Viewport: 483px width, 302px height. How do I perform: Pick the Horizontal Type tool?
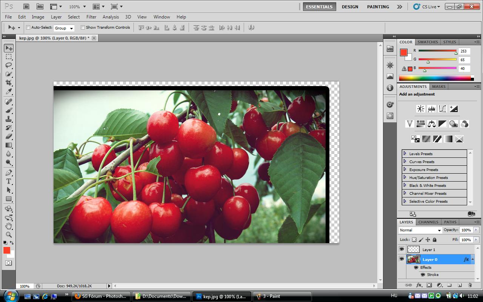point(9,181)
